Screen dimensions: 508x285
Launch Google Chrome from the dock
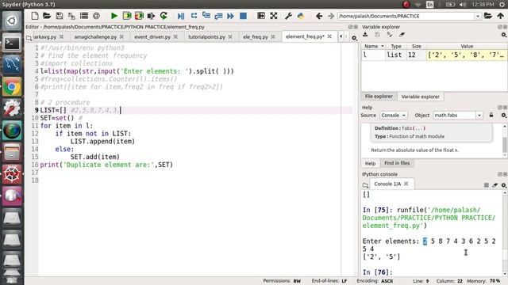(12, 86)
